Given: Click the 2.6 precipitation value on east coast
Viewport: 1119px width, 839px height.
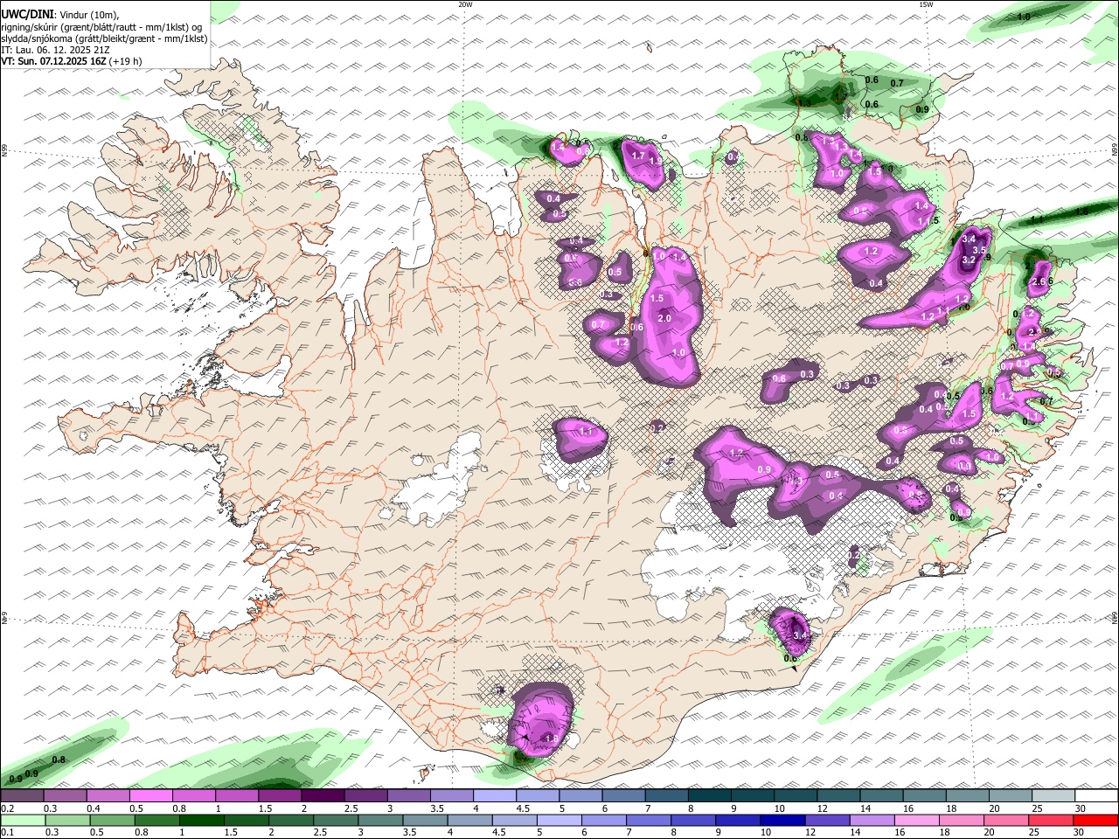Looking at the screenshot, I should (x=1039, y=281).
